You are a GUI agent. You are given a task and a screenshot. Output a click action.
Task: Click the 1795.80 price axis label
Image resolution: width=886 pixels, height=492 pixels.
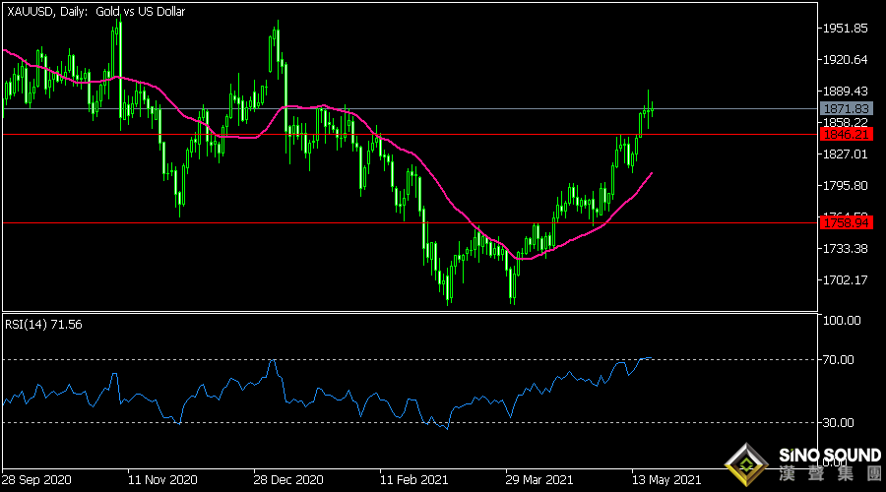click(x=846, y=186)
